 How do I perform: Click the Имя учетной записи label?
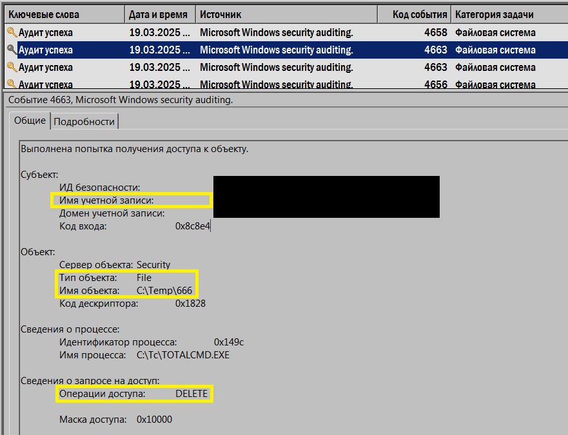106,200
